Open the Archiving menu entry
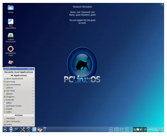The image size is (167, 136). (x=19, y=82)
